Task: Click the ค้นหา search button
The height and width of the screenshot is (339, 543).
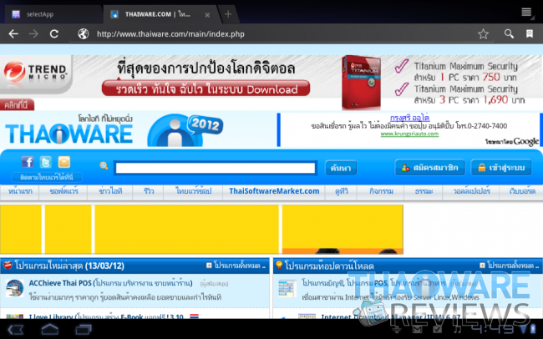Action: coord(341,168)
